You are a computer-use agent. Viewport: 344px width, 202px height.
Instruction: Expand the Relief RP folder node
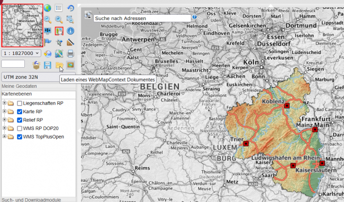[x=4, y=120]
